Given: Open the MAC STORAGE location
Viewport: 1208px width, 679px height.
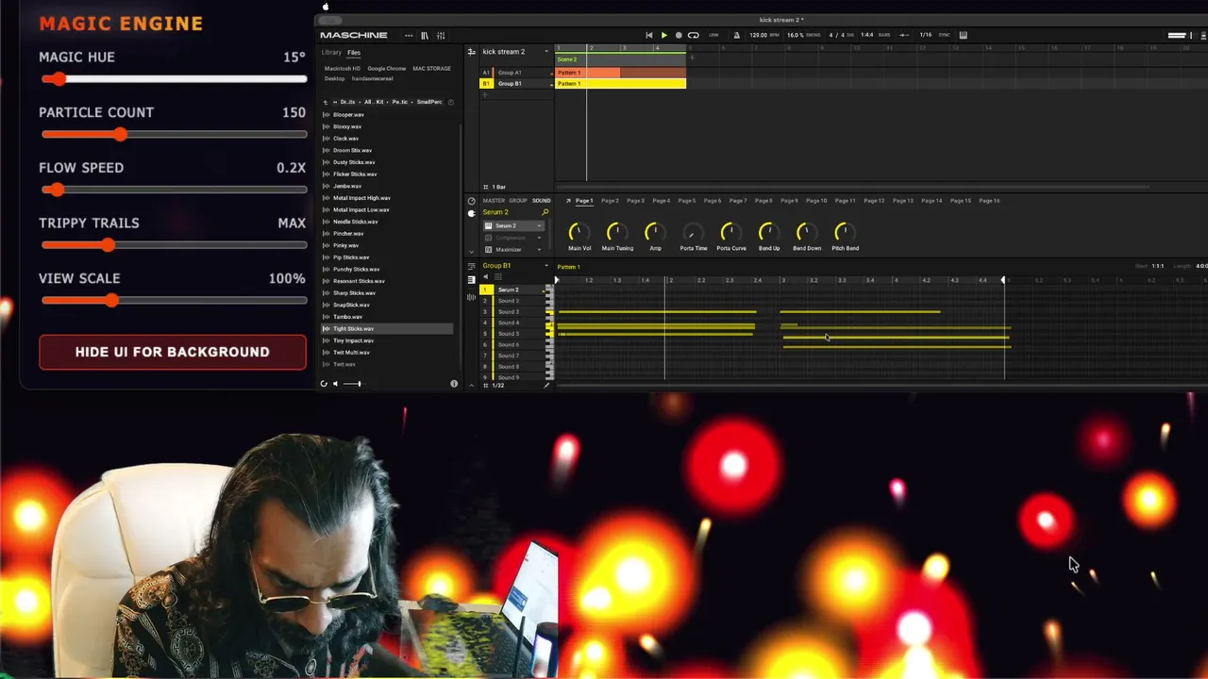Looking at the screenshot, I should (x=431, y=69).
